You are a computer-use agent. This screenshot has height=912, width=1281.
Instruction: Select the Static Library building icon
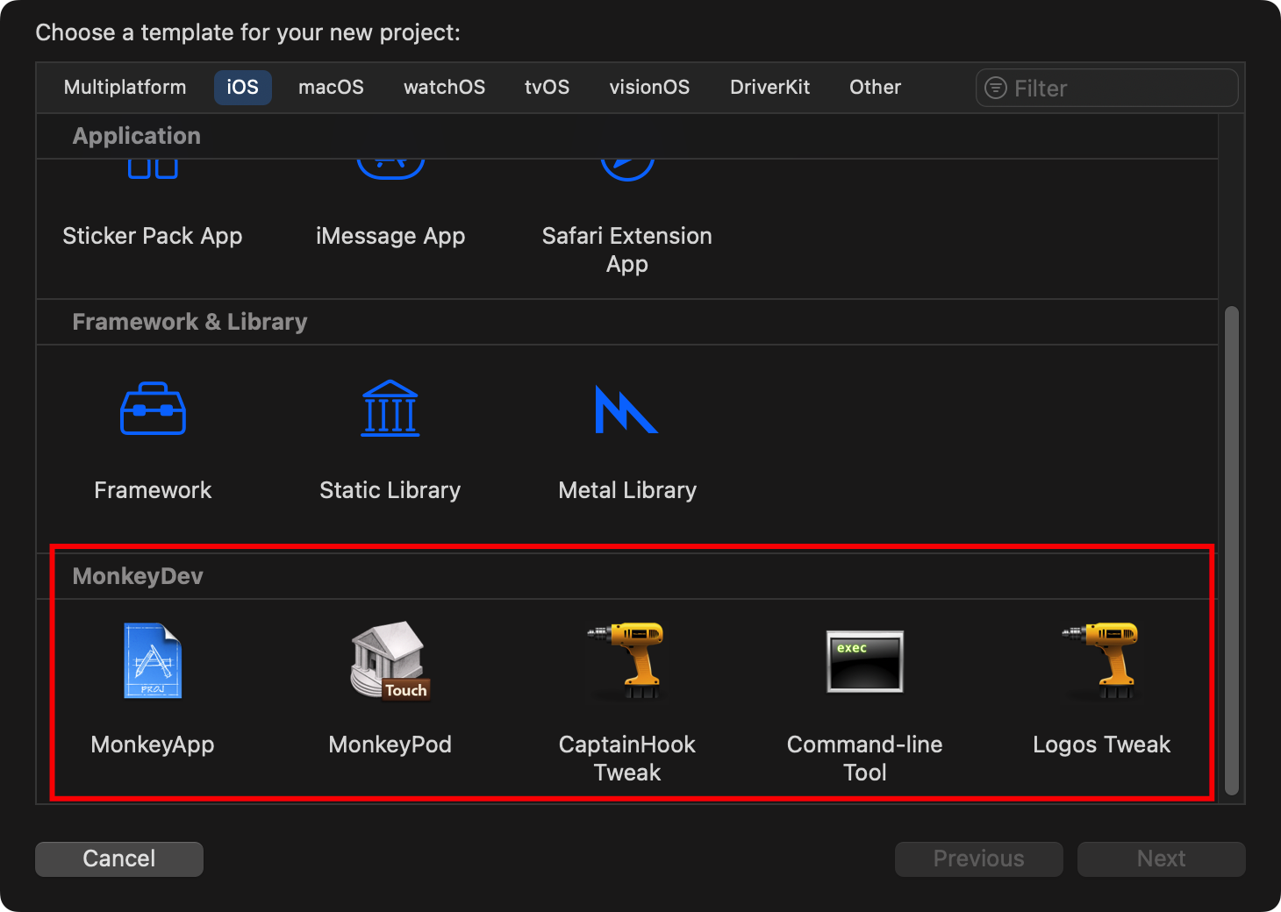point(390,408)
